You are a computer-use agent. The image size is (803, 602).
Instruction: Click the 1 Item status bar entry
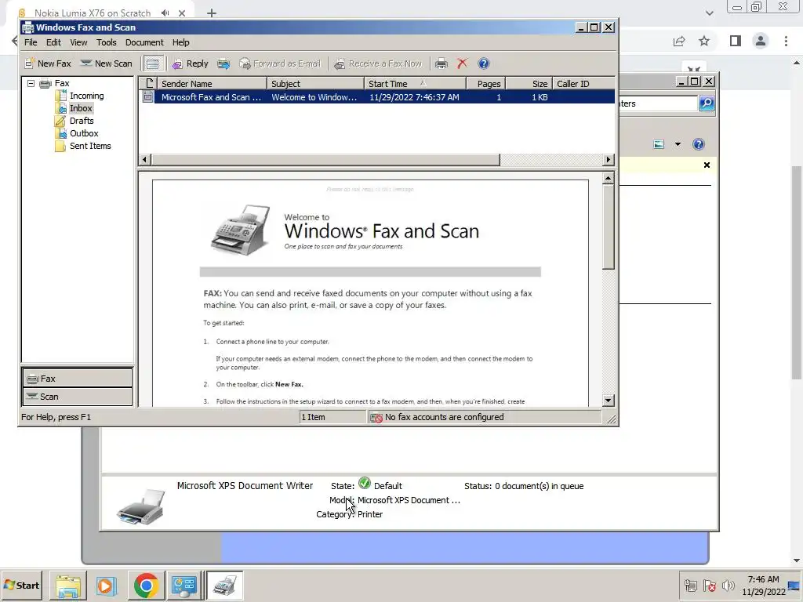pyautogui.click(x=332, y=417)
